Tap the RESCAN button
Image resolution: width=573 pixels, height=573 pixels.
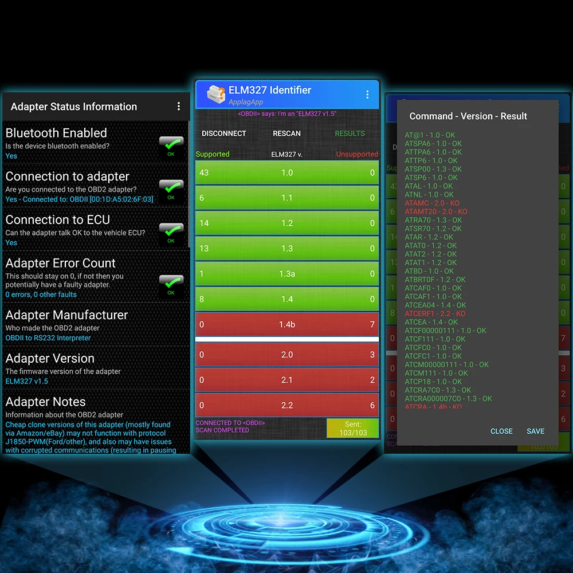tap(287, 134)
